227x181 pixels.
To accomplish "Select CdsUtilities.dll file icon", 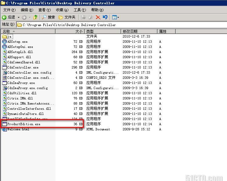I will point(5,93).
